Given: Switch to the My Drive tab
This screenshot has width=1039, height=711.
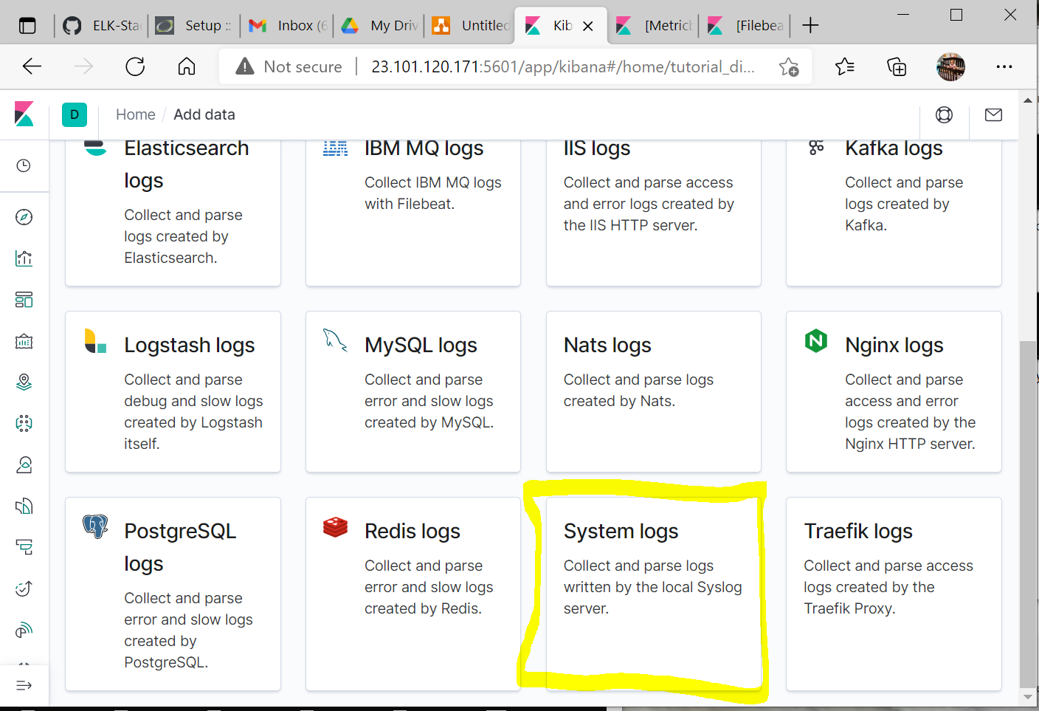Looking at the screenshot, I should [x=379, y=26].
